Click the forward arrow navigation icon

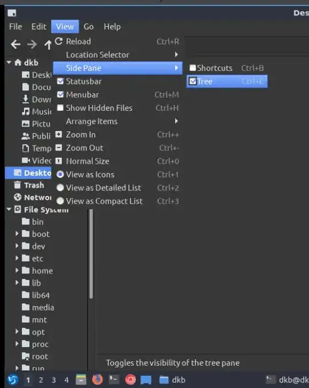[x=32, y=45]
